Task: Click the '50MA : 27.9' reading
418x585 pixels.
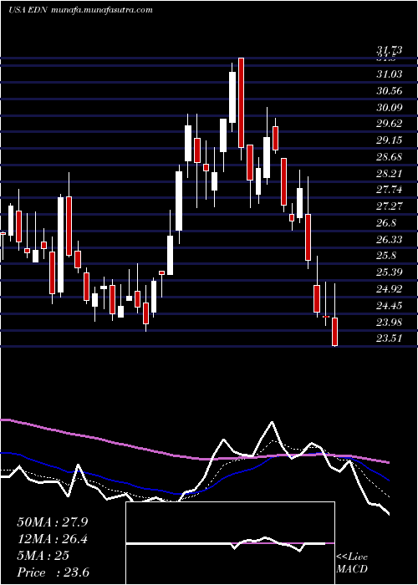Action: pos(53,522)
